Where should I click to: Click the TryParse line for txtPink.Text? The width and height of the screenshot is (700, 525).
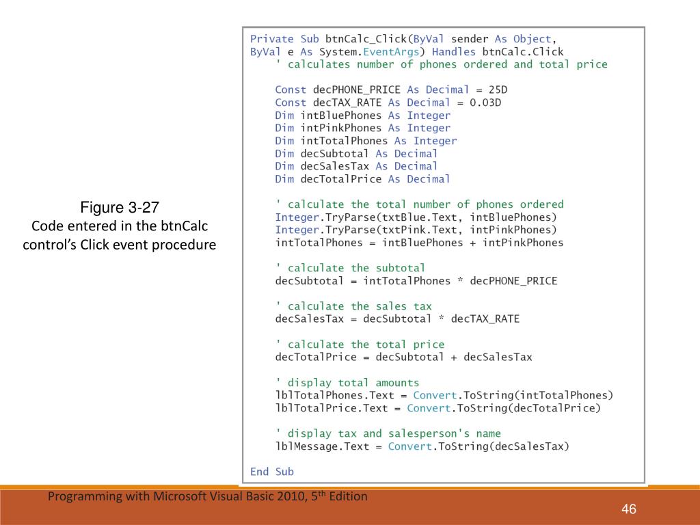(416, 230)
